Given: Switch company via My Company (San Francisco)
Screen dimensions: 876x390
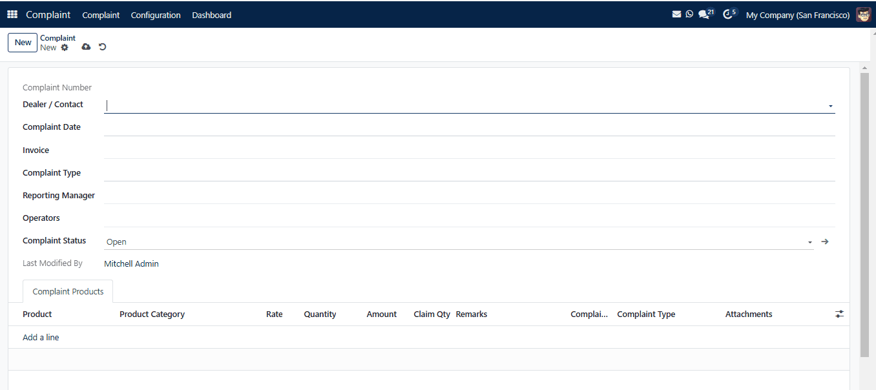Looking at the screenshot, I should (798, 15).
